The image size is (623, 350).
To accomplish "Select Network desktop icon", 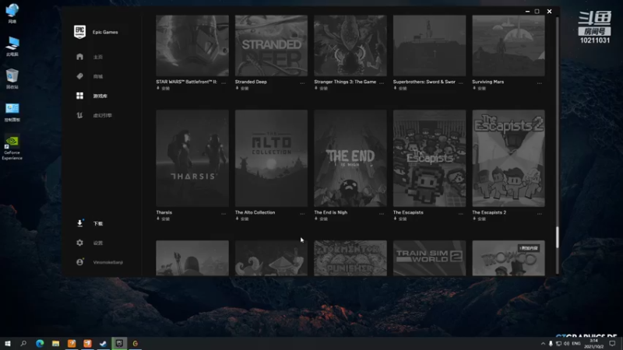I will click(12, 13).
